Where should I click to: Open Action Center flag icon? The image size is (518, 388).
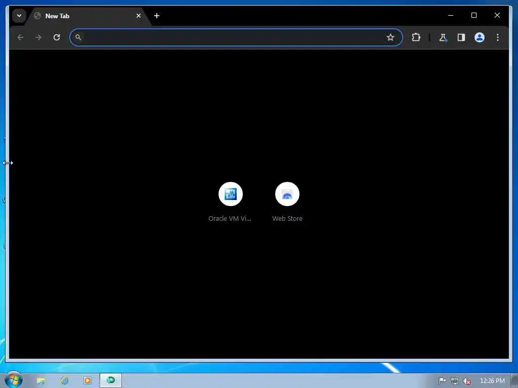click(x=442, y=381)
